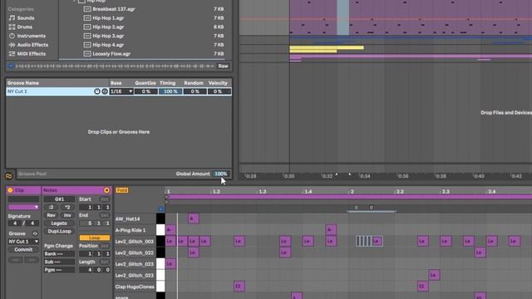The height and width of the screenshot is (299, 532).
Task: Click the Hip Hop 2.agr file icon
Action: click(x=87, y=27)
